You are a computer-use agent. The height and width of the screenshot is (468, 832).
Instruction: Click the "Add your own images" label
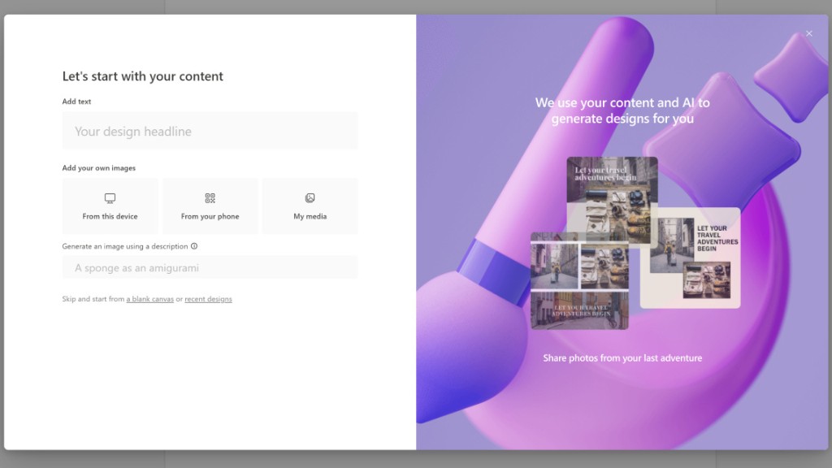[x=98, y=168]
